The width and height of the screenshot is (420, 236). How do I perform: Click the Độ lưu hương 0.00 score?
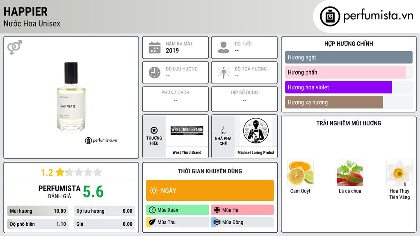(x=104, y=211)
